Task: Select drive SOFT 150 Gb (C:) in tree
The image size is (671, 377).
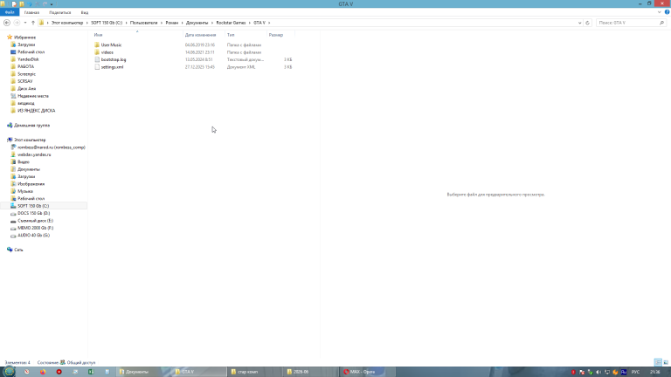Action: tap(33, 206)
